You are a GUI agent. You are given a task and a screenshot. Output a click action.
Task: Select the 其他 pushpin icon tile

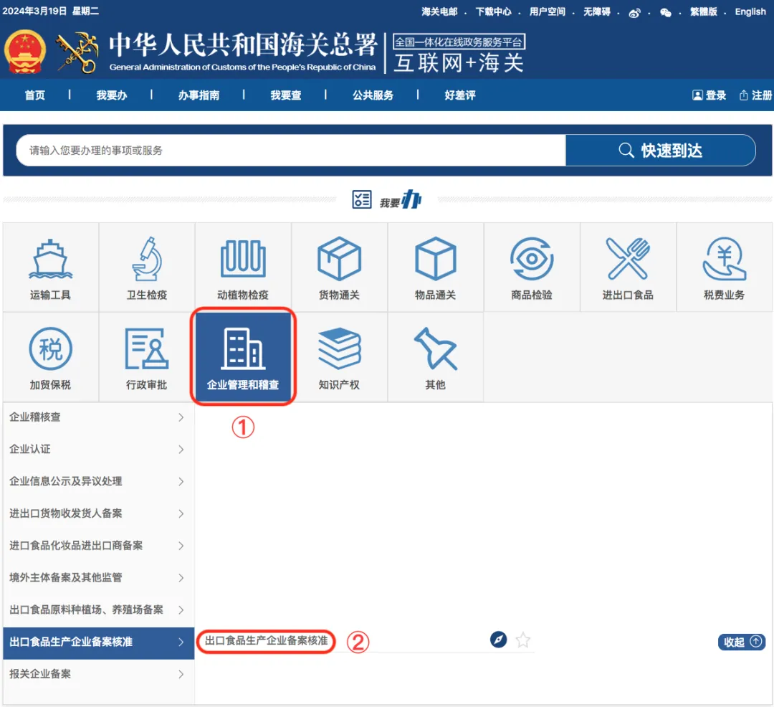point(436,357)
